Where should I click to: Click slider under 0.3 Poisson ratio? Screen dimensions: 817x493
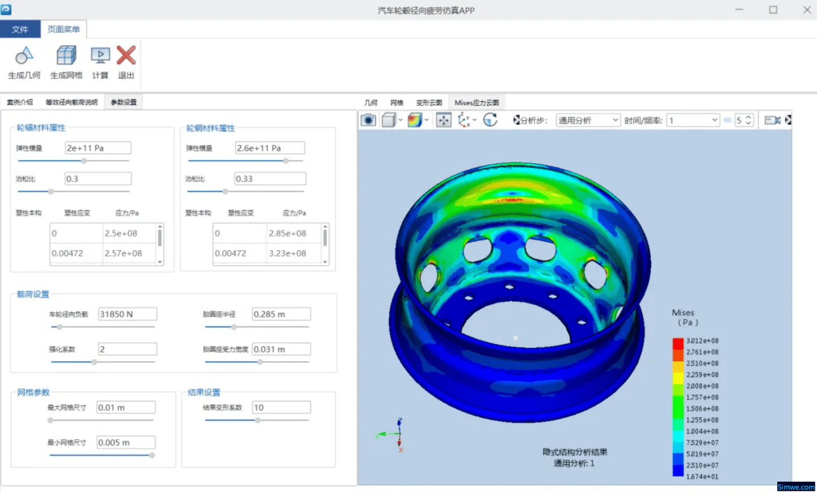coord(74,192)
